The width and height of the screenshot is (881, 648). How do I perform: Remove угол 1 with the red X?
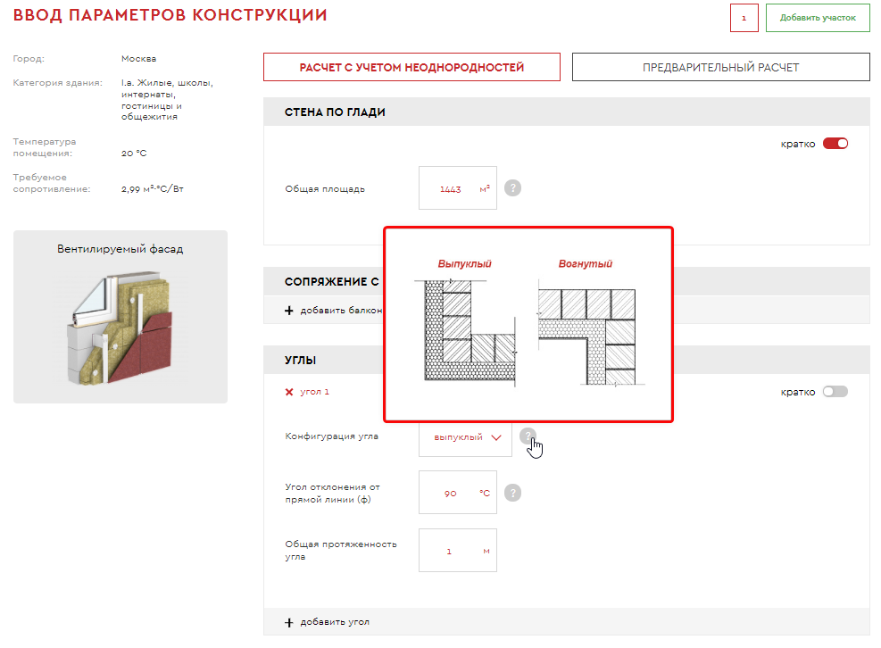click(x=288, y=392)
